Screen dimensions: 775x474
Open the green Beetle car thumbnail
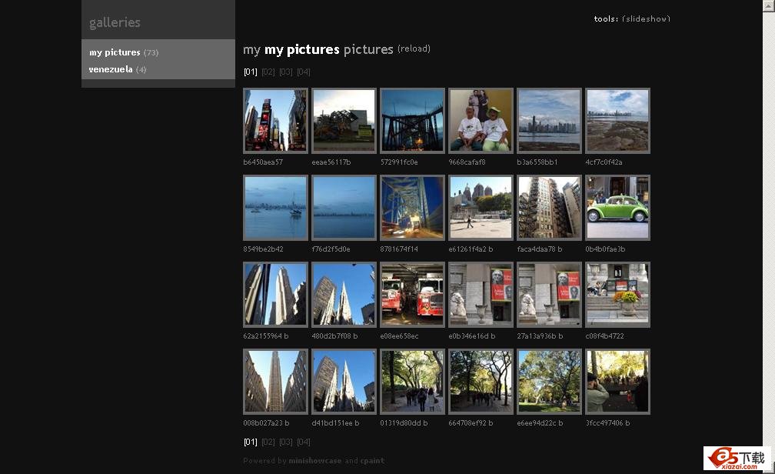tap(617, 208)
